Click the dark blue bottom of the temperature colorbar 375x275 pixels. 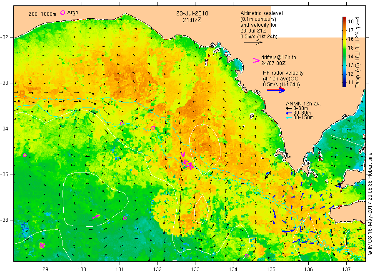pos(345,85)
